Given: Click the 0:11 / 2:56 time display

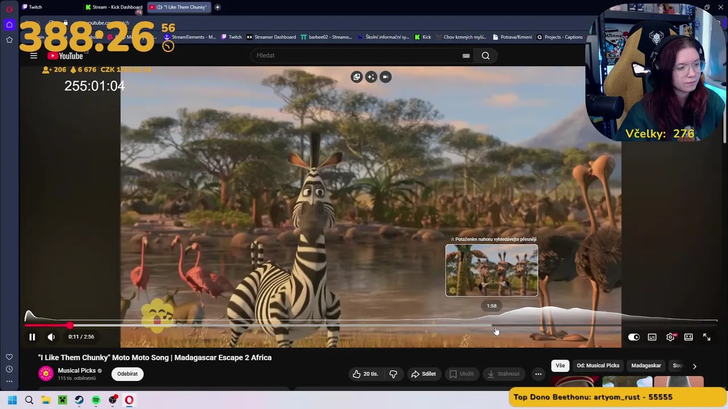Looking at the screenshot, I should tap(81, 337).
